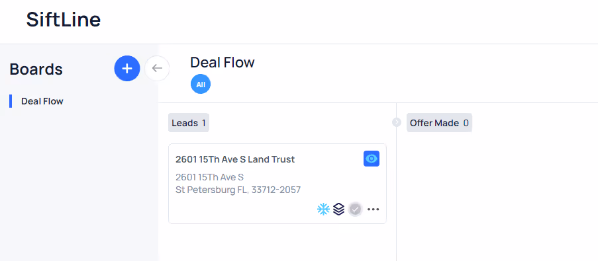The width and height of the screenshot is (598, 261).
Task: Click the 2601 15Th Ave S street line
Action: click(209, 177)
